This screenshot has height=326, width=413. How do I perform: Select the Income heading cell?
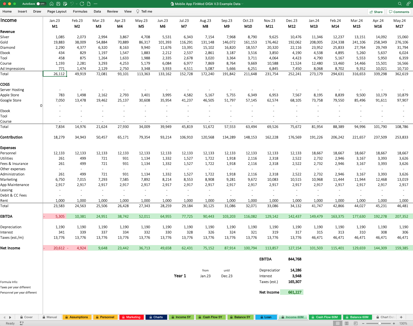pos(9,20)
